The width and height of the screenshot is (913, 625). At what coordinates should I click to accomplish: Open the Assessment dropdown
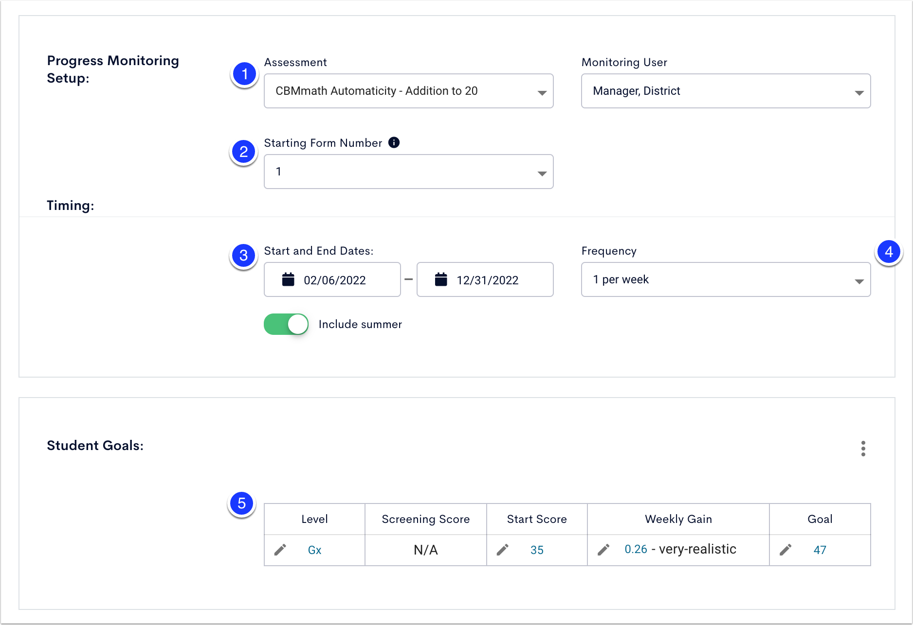pos(408,91)
